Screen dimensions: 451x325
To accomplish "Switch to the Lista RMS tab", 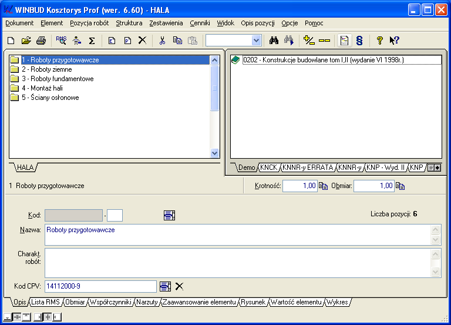I will [x=45, y=302].
